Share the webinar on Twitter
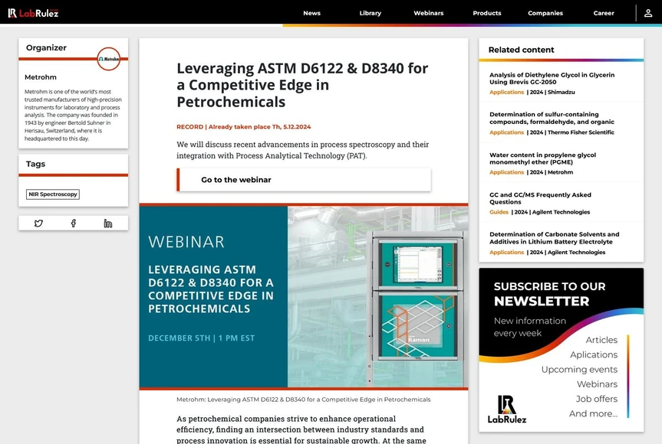This screenshot has width=662, height=444. tap(38, 224)
